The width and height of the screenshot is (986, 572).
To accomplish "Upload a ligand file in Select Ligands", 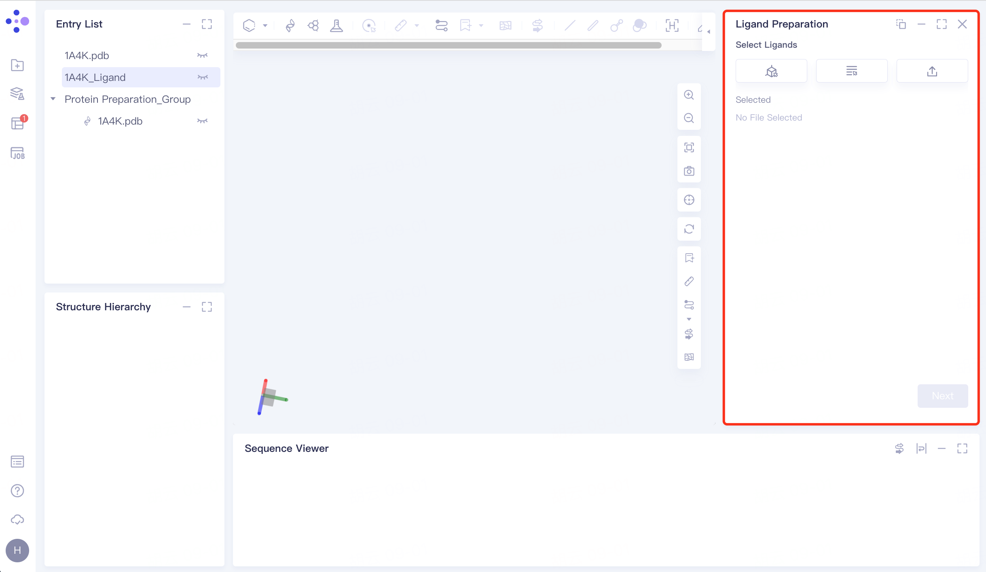I will click(932, 70).
